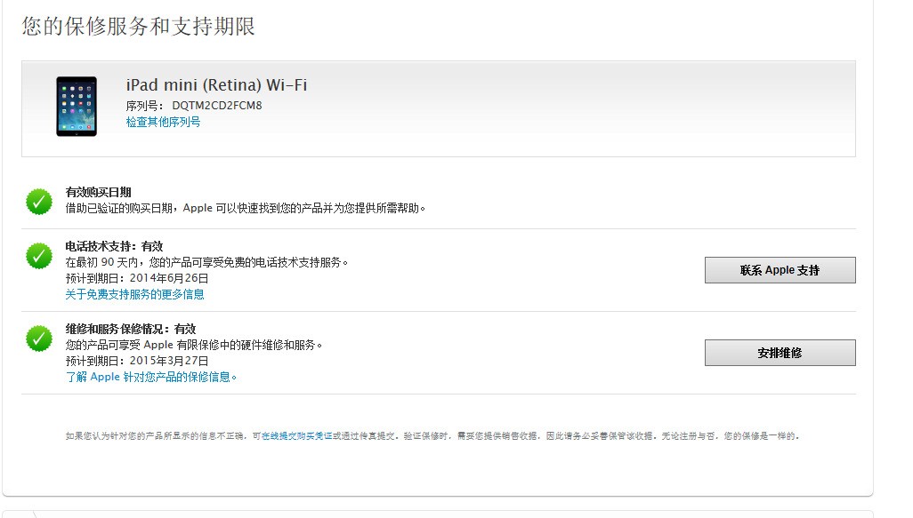Click the 电话技术支持：有效 heading
The image size is (913, 518).
point(114,246)
